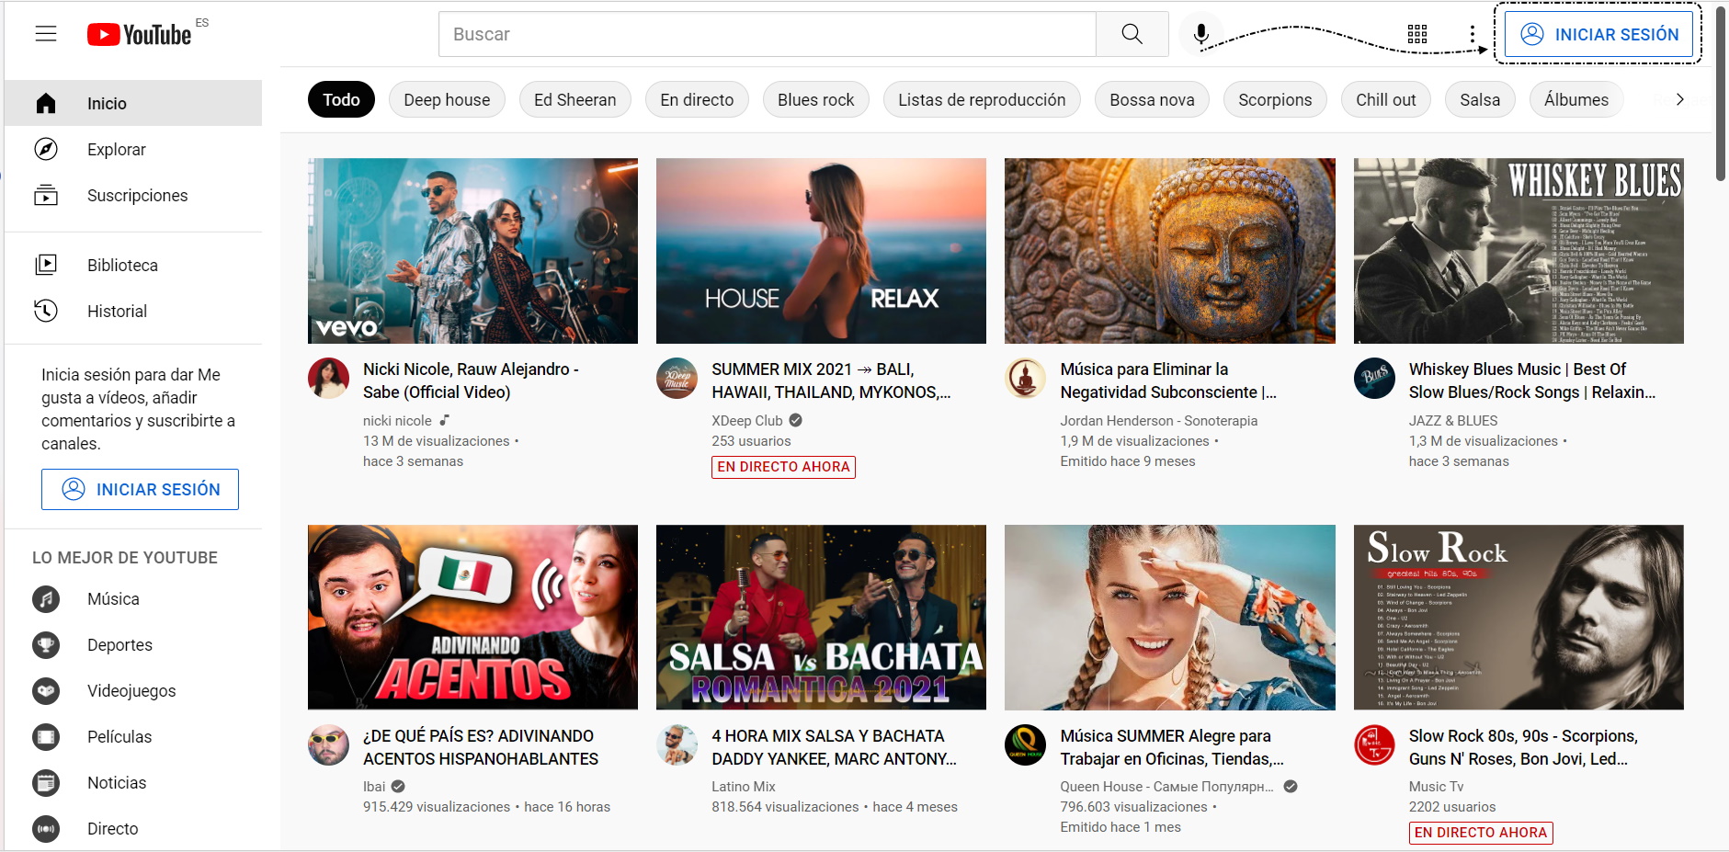Select the Deep house chip

click(447, 99)
